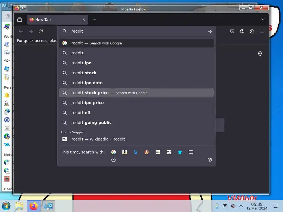Reload the current page
The height and width of the screenshot is (212, 283).
pos(41,31)
